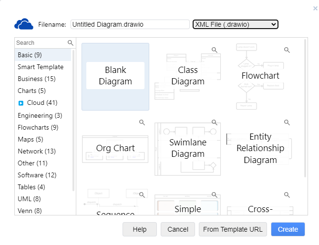Image resolution: width=319 pixels, height=245 pixels.
Task: Select the Cloud (41) category
Action: point(42,102)
